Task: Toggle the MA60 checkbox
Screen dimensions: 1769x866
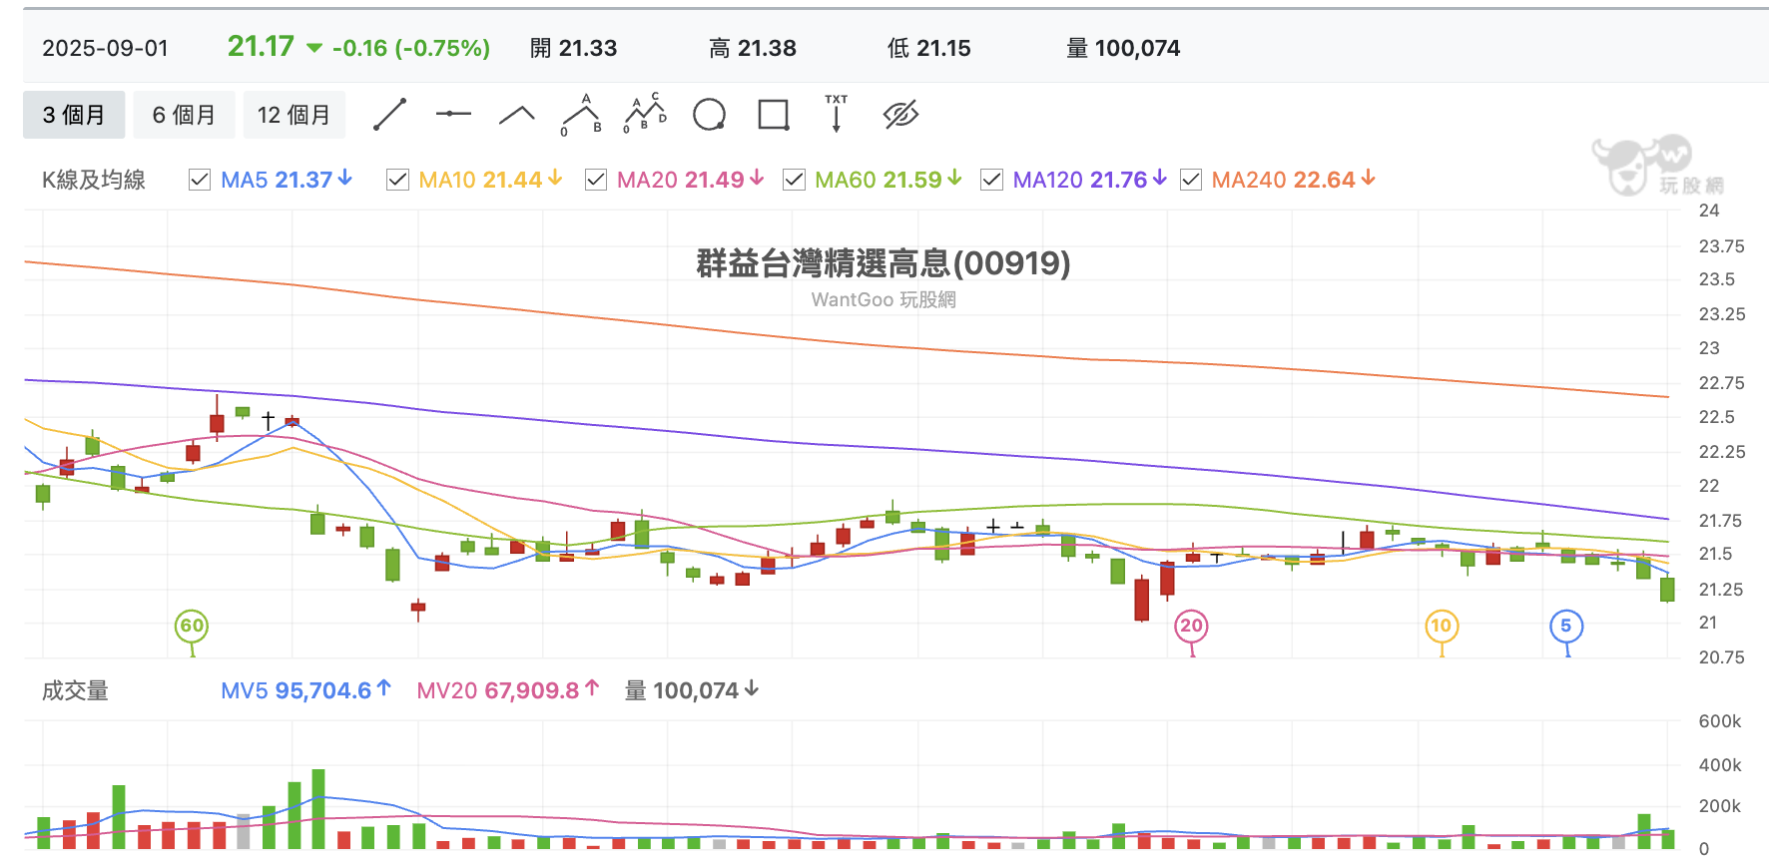Action: click(795, 180)
